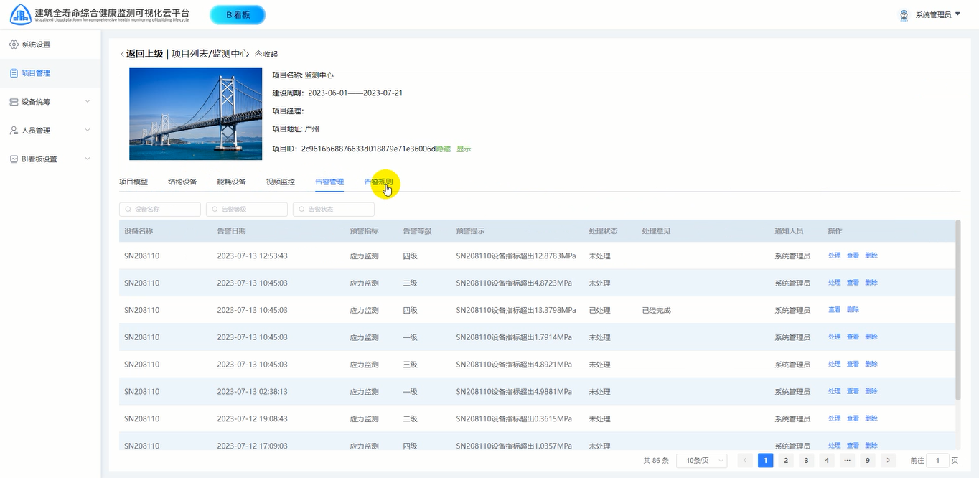Viewport: 979px width, 478px height.
Task: Click the 返回上级 link
Action: 145,54
